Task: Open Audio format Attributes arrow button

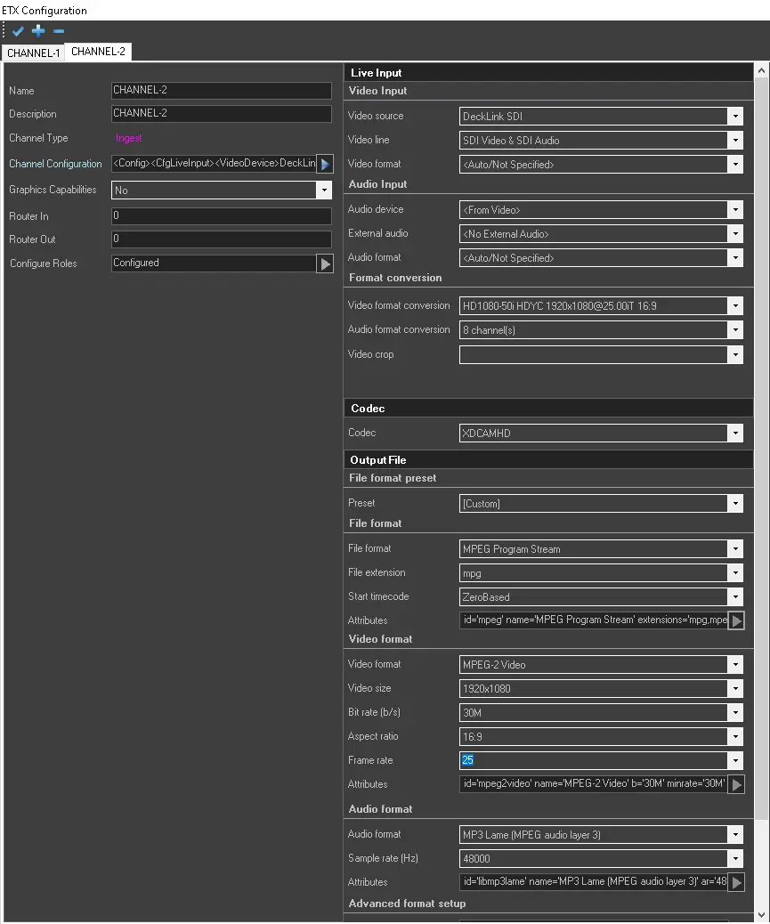Action: coord(736,882)
